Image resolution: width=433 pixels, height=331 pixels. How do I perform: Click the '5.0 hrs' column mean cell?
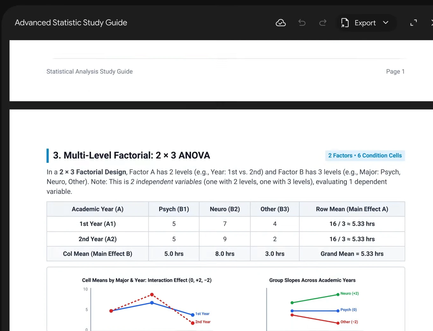click(x=174, y=254)
